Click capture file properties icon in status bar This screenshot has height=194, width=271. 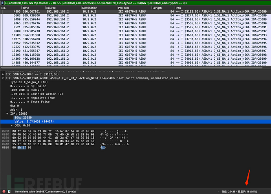[x=9, y=191]
